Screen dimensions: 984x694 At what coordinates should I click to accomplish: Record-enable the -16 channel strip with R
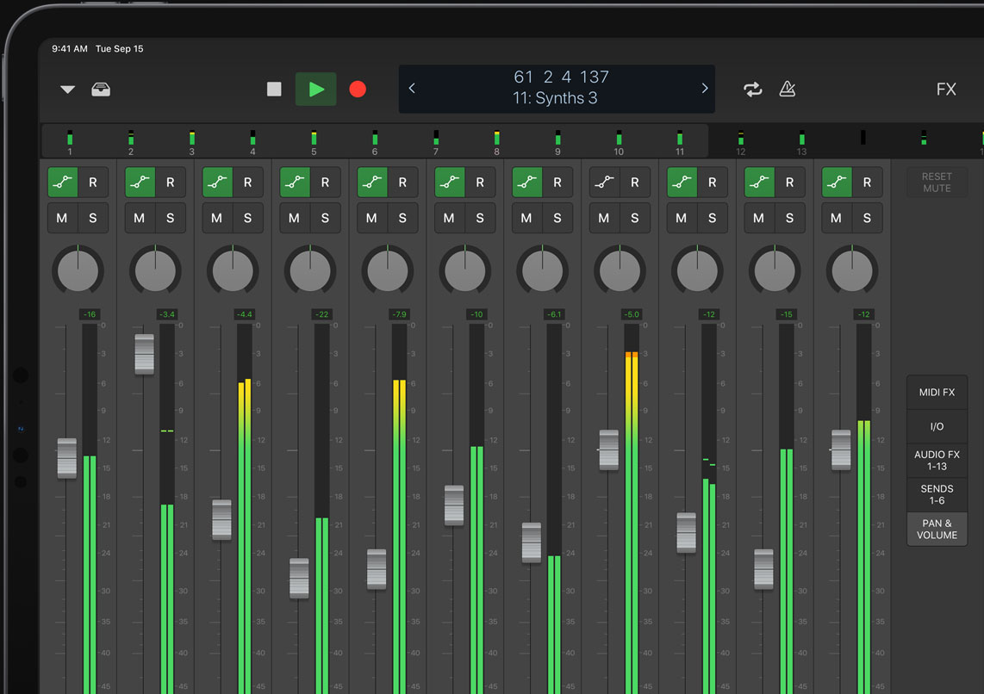[x=93, y=183]
